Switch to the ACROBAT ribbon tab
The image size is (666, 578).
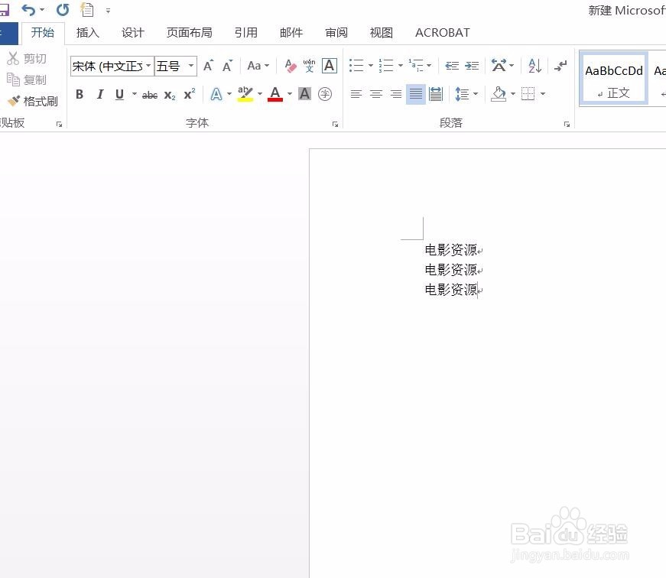pyautogui.click(x=442, y=32)
